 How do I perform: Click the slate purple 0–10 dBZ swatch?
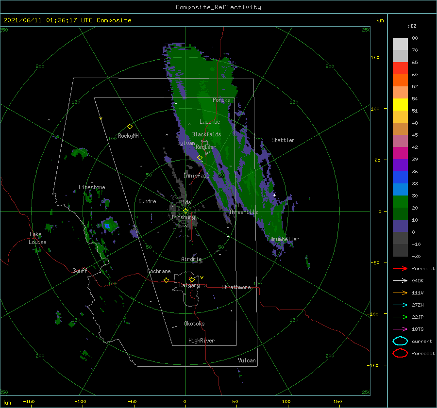[x=400, y=226]
